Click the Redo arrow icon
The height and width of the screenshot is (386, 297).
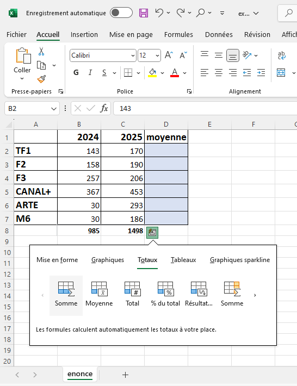[181, 13]
